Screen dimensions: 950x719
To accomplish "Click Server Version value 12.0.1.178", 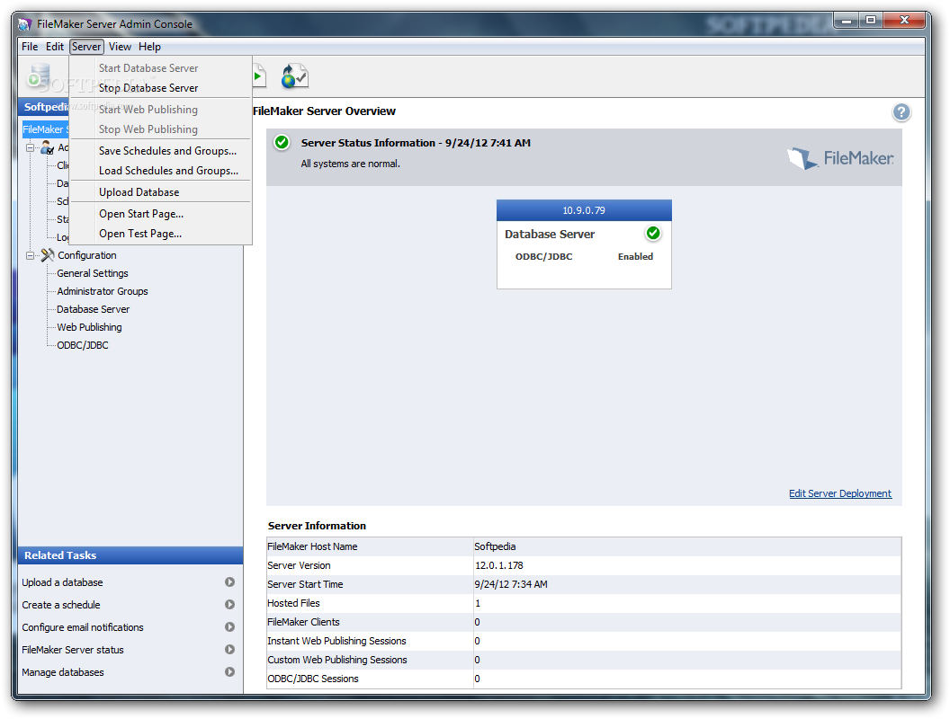I will [x=498, y=565].
